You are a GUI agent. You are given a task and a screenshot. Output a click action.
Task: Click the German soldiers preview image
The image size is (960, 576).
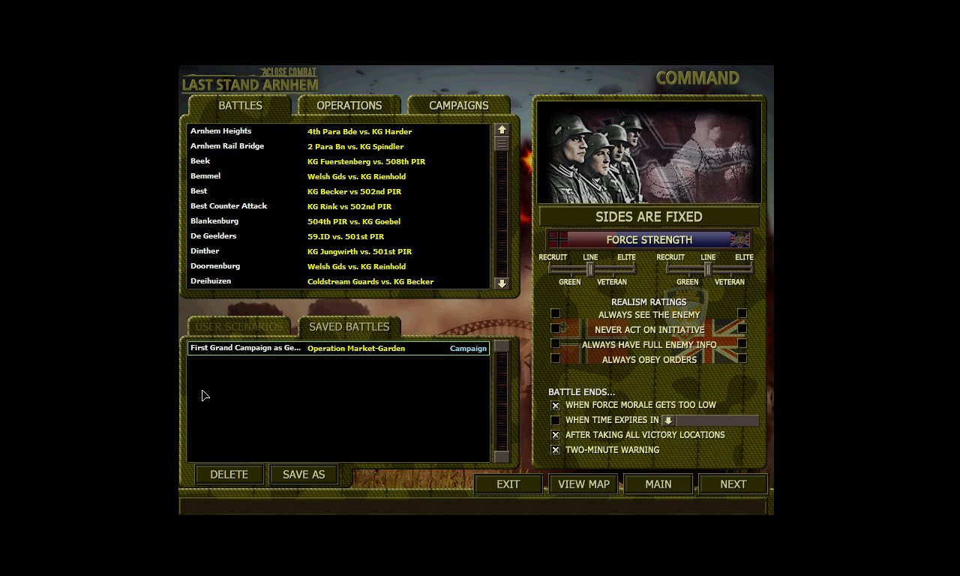pyautogui.click(x=649, y=152)
